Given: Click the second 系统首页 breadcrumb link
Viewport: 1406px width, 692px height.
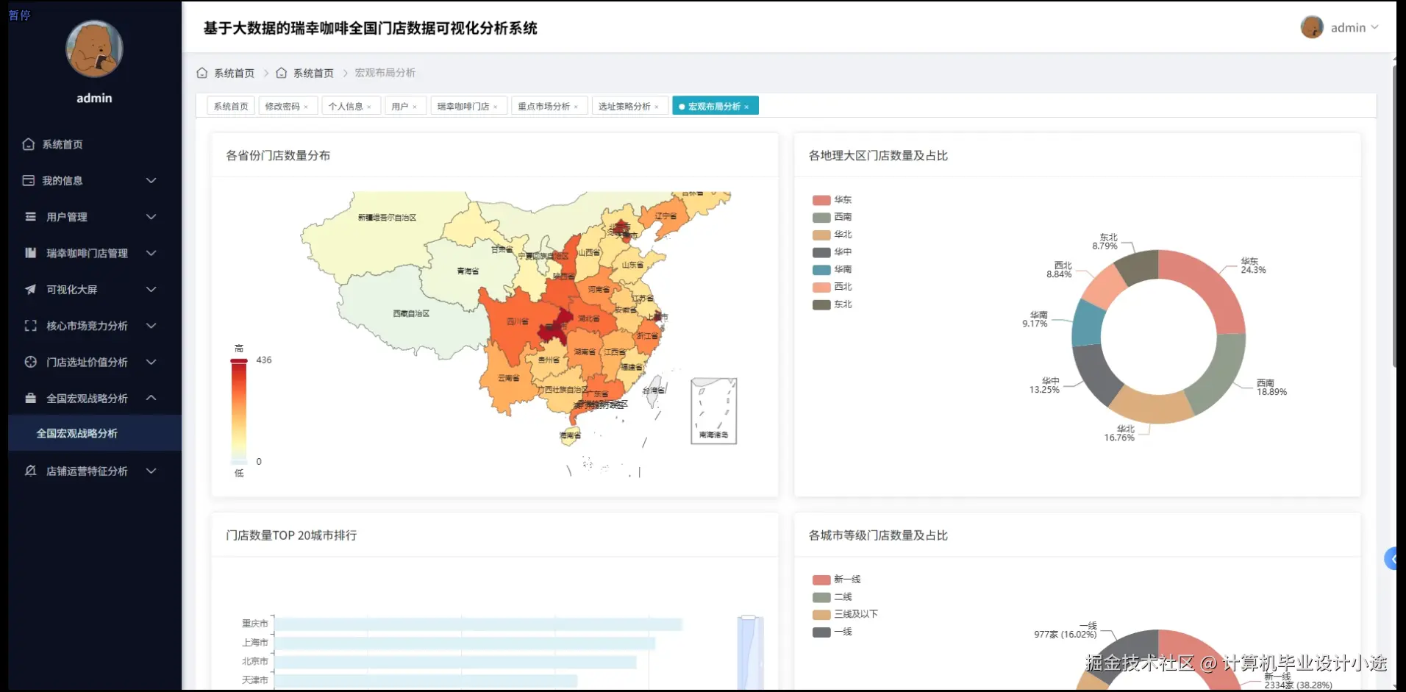Looking at the screenshot, I should click(313, 73).
